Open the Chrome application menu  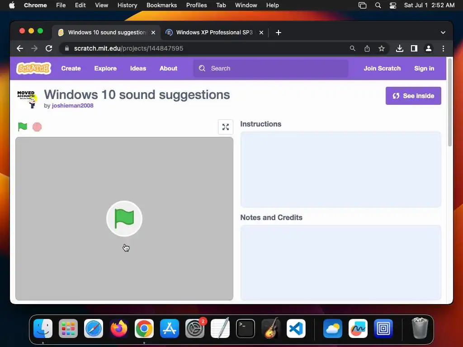(x=35, y=5)
